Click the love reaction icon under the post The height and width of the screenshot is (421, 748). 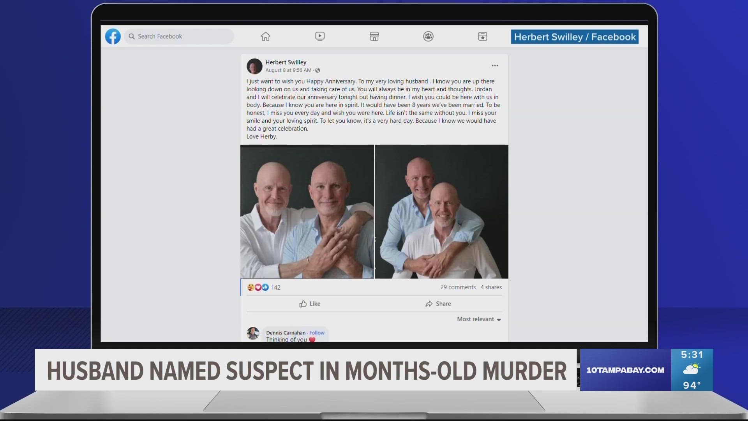pyautogui.click(x=258, y=287)
